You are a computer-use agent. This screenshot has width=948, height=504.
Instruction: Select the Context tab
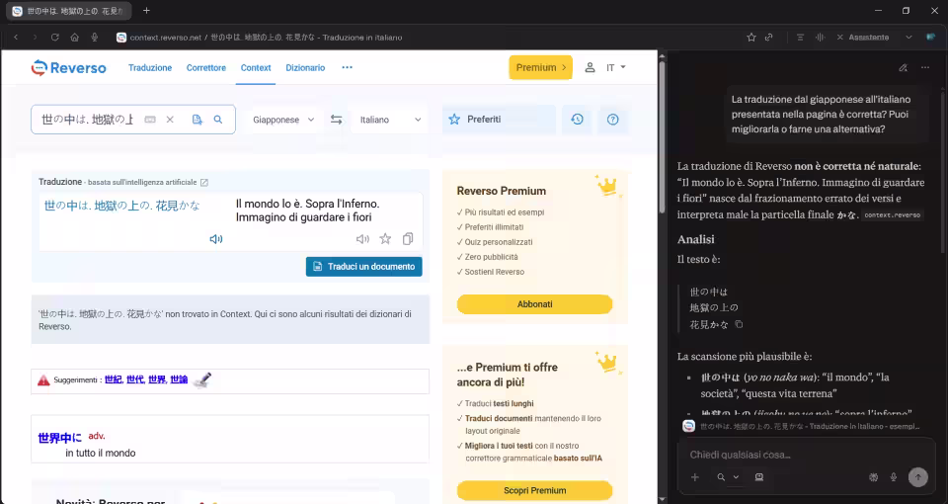point(256,68)
